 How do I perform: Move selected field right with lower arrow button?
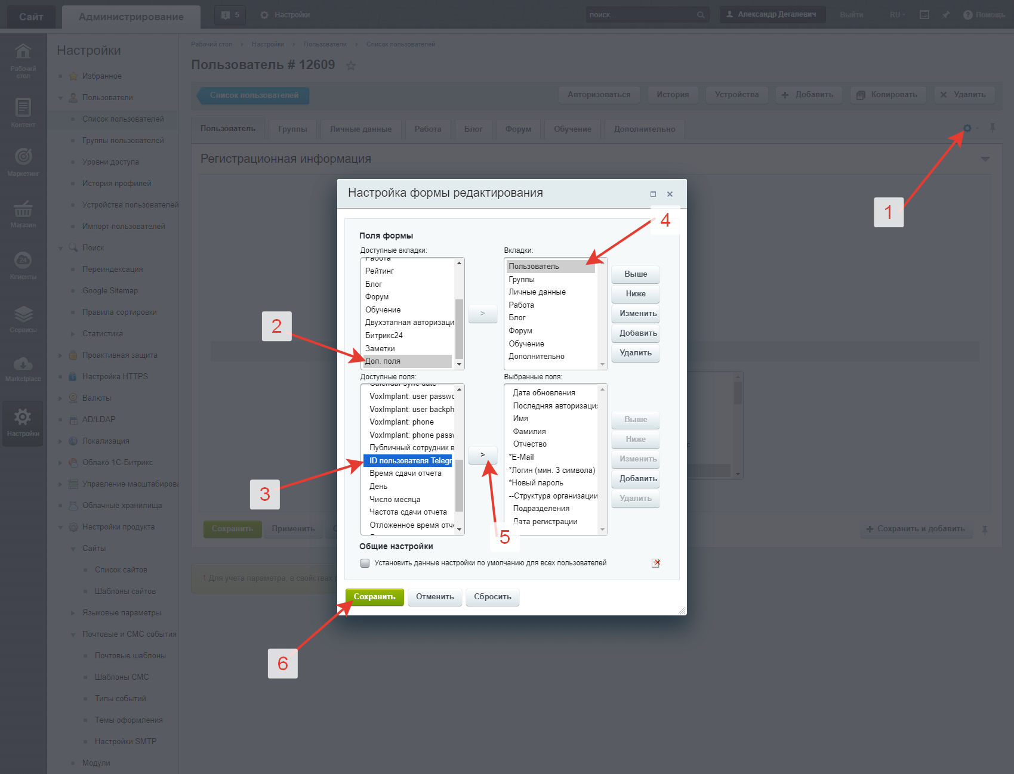(x=482, y=455)
